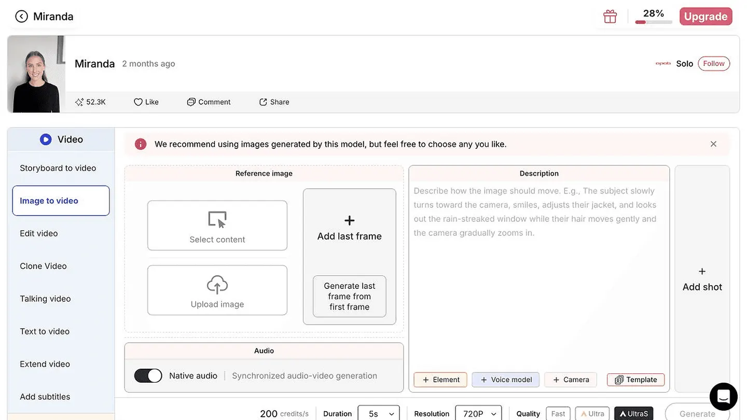Open the Template picker button
The width and height of the screenshot is (747, 420).
[x=635, y=380]
